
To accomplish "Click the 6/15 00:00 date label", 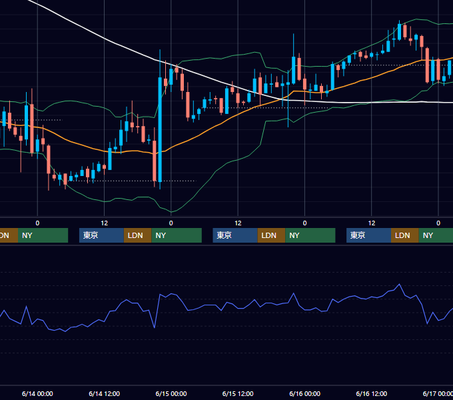I will point(171,393).
